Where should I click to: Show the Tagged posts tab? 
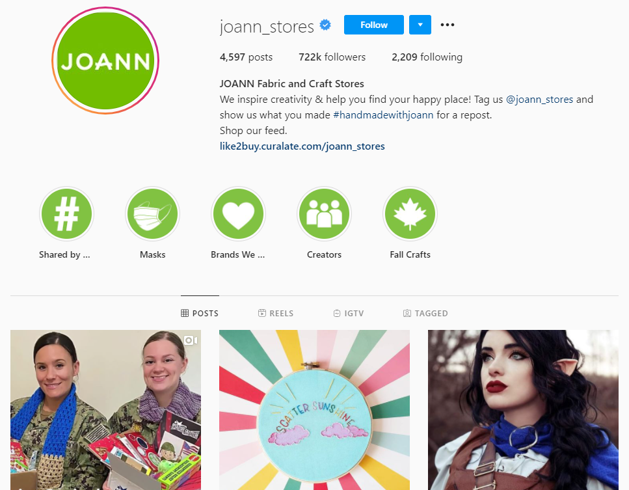click(x=425, y=313)
